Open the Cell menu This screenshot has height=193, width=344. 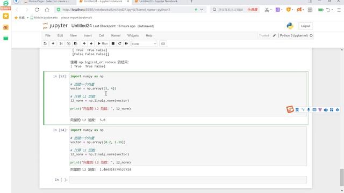click(x=102, y=35)
